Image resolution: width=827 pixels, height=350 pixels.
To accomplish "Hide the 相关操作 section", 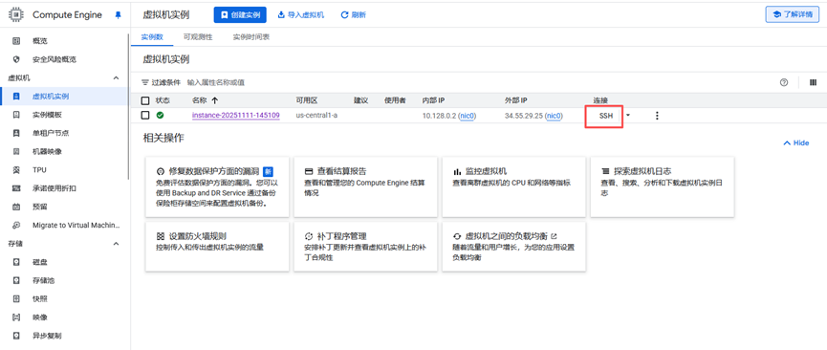I will (795, 143).
